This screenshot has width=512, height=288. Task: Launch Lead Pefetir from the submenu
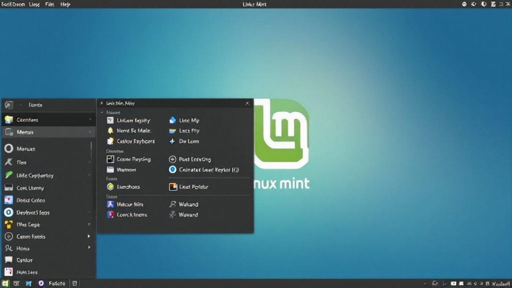pyautogui.click(x=188, y=187)
